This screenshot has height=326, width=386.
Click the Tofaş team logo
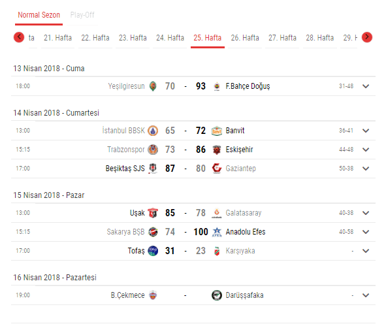tap(153, 251)
